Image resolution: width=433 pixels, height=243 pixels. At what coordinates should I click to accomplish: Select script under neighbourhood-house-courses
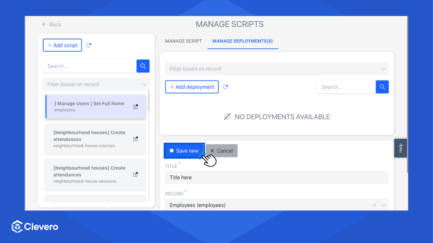96,139
